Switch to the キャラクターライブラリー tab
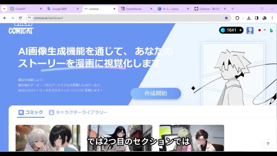The height and width of the screenshot is (156, 277). 78,112
